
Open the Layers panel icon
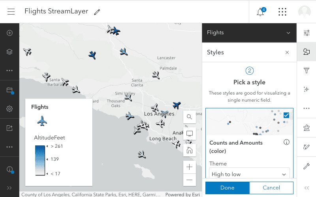click(x=10, y=52)
